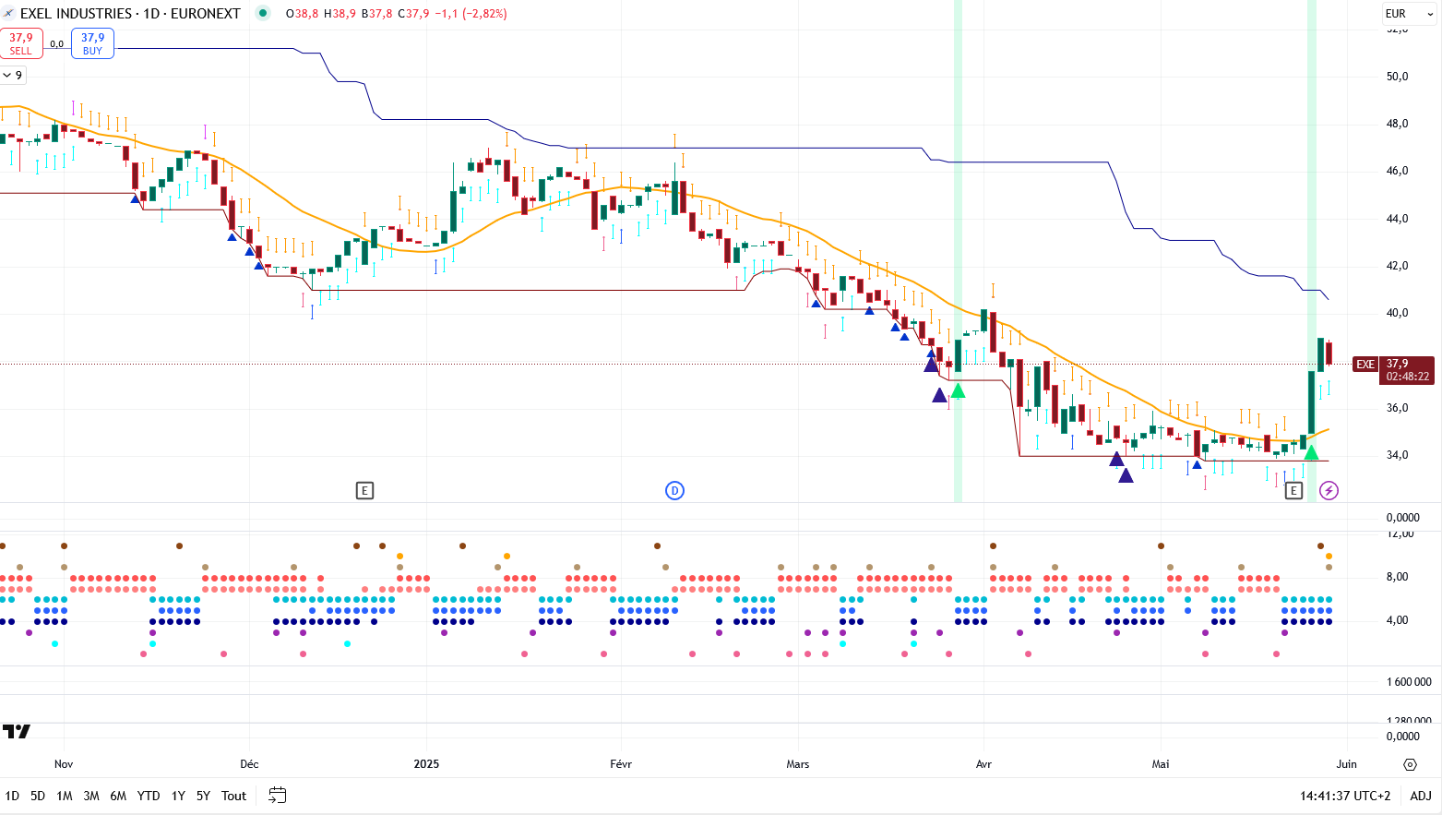This screenshot has height=815, width=1442.
Task: Click the Nov label on the time axis
Action: pos(64,764)
